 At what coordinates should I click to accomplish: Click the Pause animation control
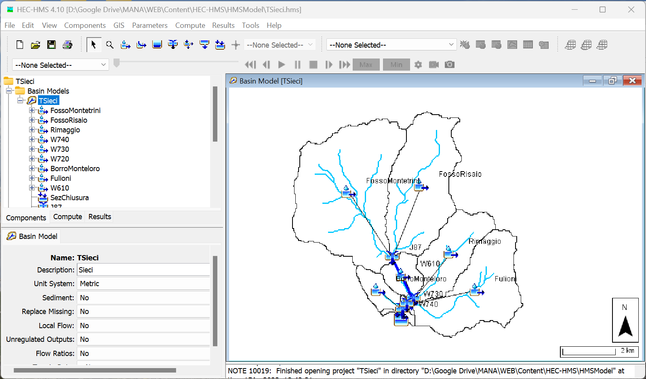298,65
